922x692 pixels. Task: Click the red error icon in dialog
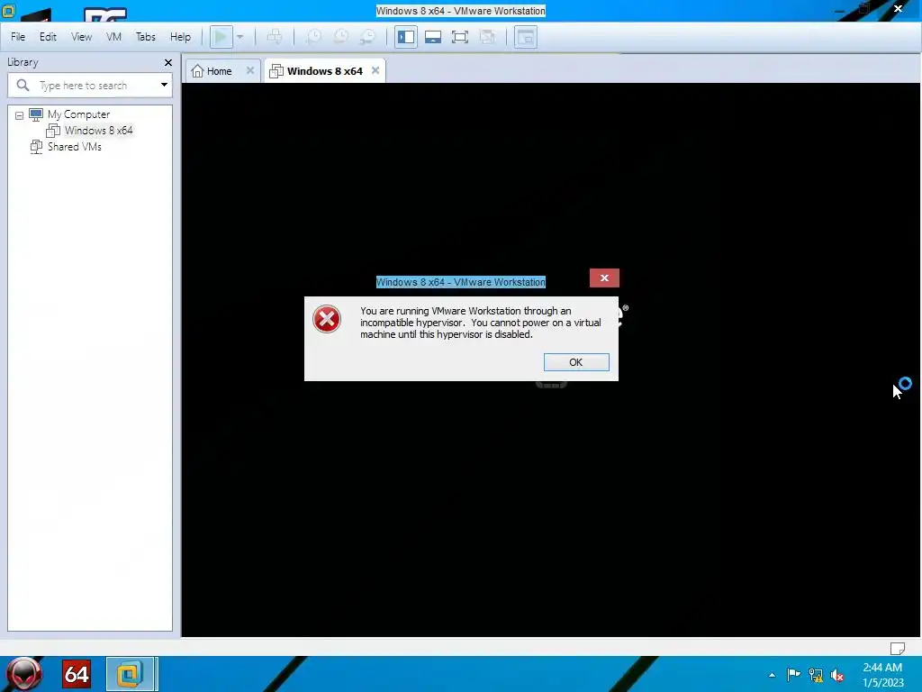pos(326,320)
